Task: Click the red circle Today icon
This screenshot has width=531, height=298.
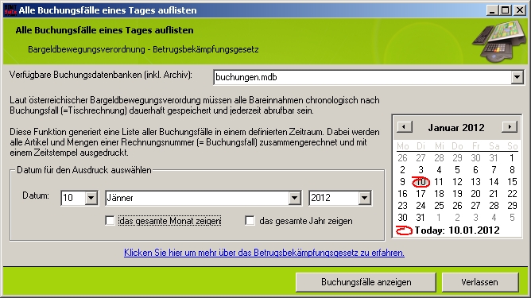Action: click(404, 230)
